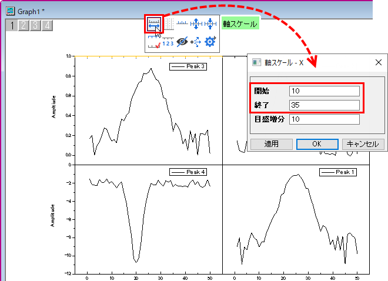
Task: Select the Peak 1 legend
Action: pos(338,172)
